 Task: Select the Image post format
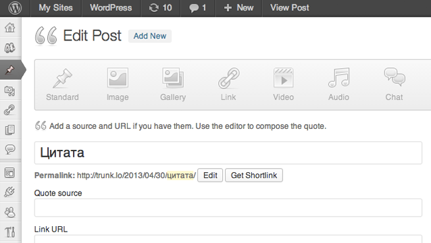tap(118, 84)
